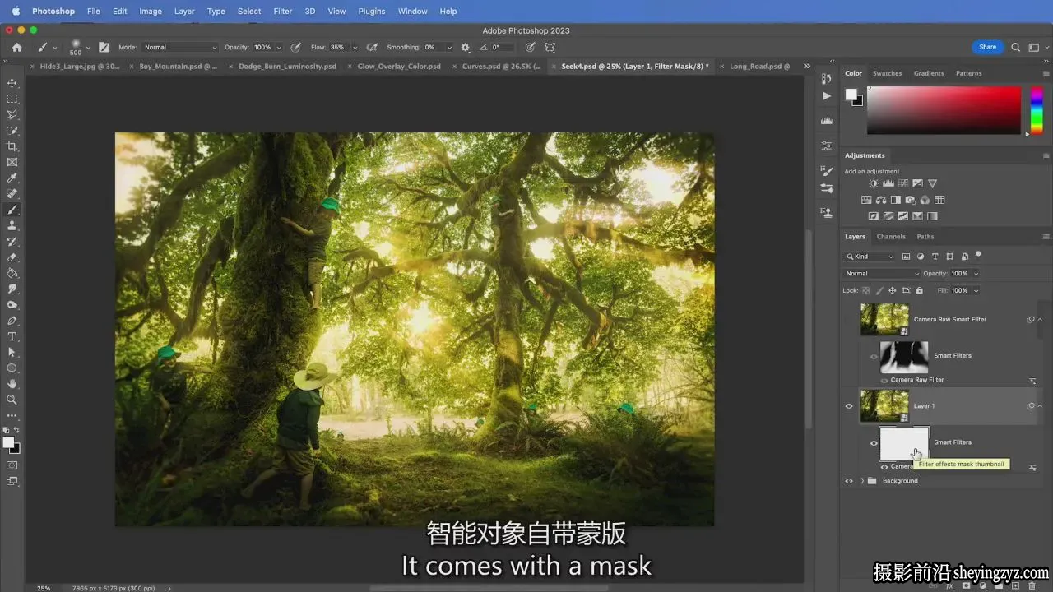The height and width of the screenshot is (592, 1053).
Task: Open the Plugins menu
Action: (372, 12)
